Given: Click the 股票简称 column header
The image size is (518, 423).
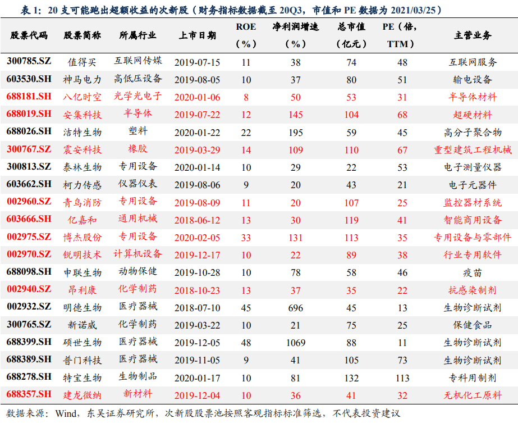Looking at the screenshot, I should [x=82, y=35].
